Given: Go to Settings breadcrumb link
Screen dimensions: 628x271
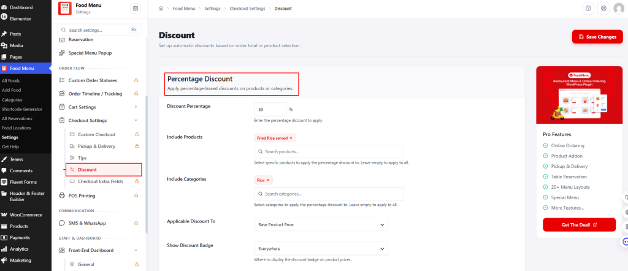Looking at the screenshot, I should click(212, 9).
